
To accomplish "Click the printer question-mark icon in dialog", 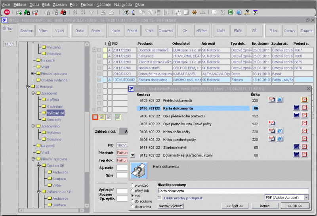I will [139, 171].
